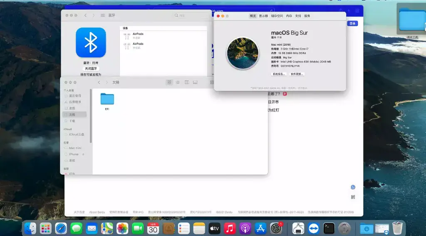Open Notes app in Dock
Image resolution: width=426 pixels, height=236 pixels.
click(199, 229)
